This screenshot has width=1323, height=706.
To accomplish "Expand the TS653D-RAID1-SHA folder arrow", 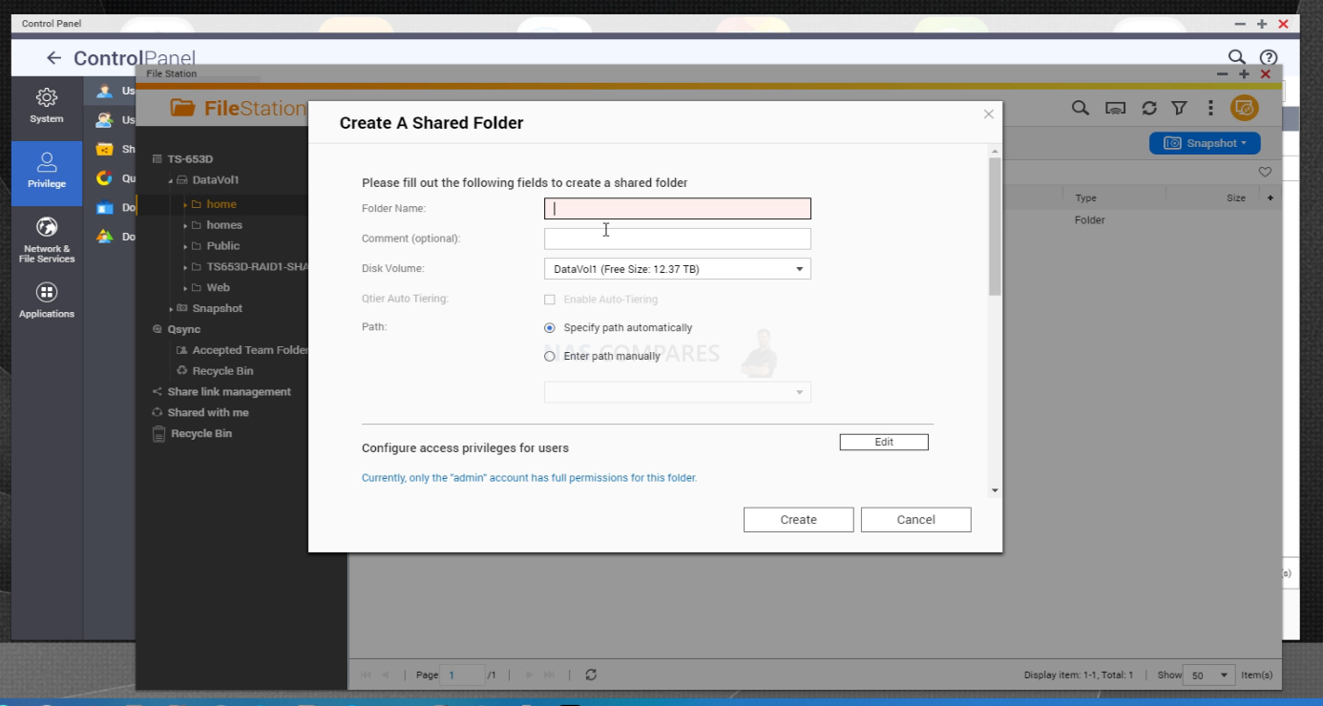I will tap(185, 267).
